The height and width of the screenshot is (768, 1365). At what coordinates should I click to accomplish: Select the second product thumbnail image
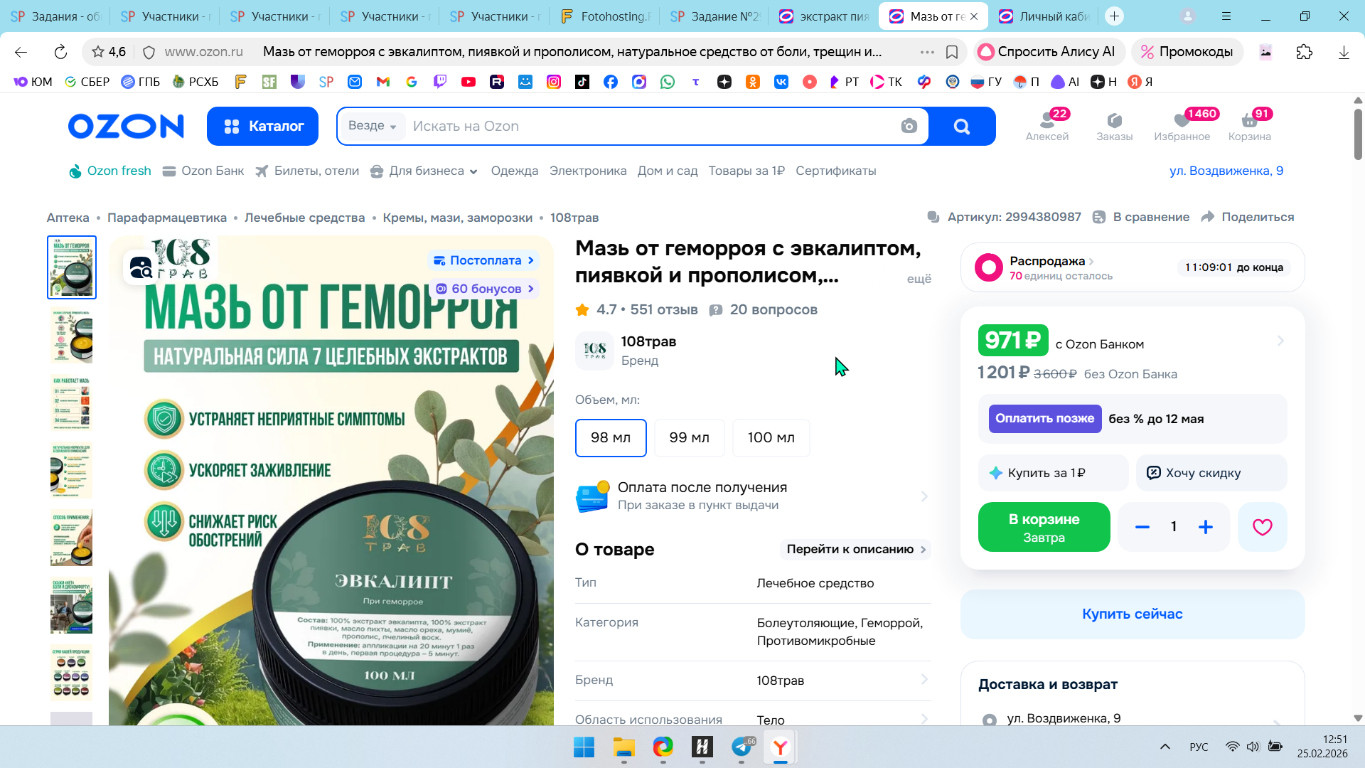72,336
